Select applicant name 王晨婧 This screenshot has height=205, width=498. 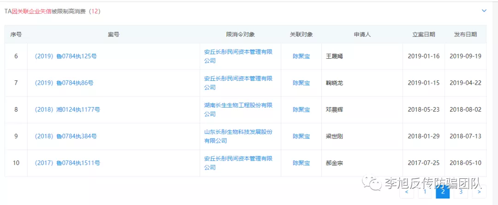(x=334, y=57)
